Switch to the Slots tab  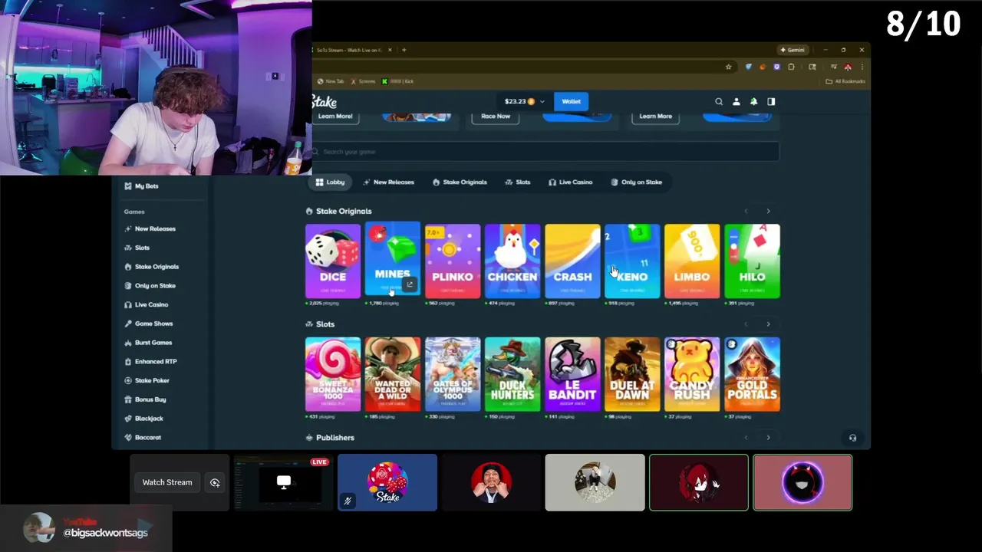click(x=518, y=182)
